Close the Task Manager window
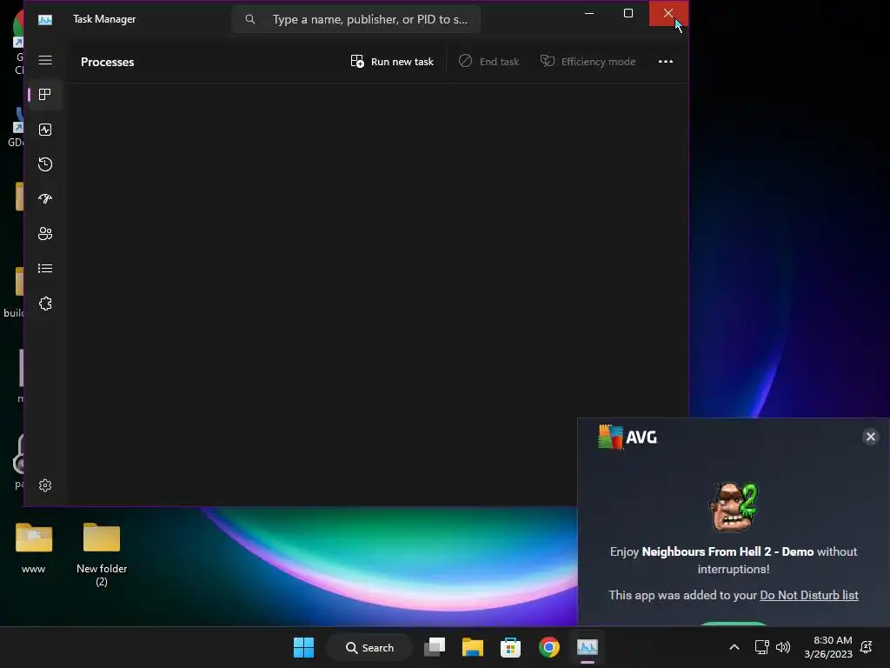The image size is (890, 668). [x=668, y=13]
